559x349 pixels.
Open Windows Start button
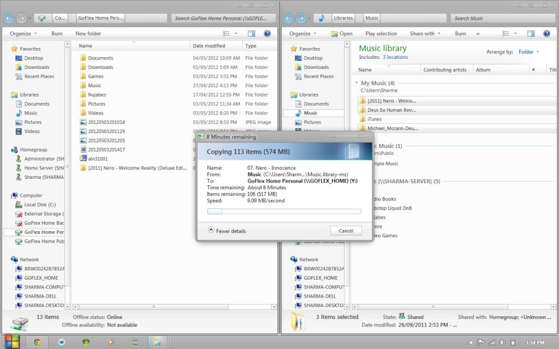pyautogui.click(x=11, y=342)
